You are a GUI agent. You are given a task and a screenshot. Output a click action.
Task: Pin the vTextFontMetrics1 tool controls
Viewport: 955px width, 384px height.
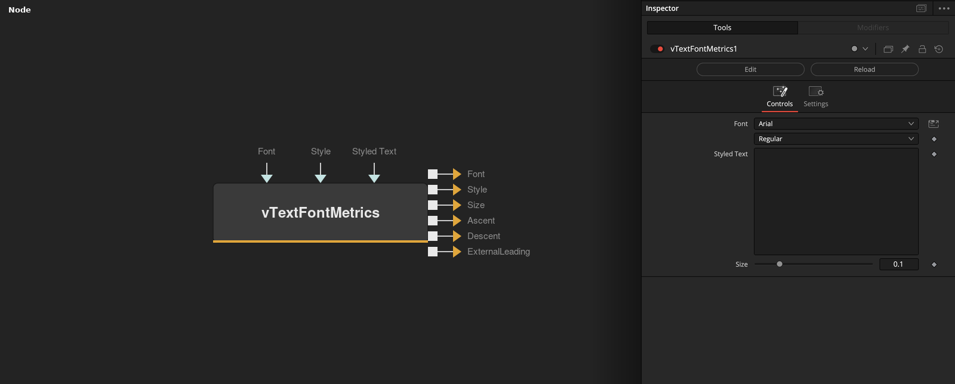click(905, 49)
